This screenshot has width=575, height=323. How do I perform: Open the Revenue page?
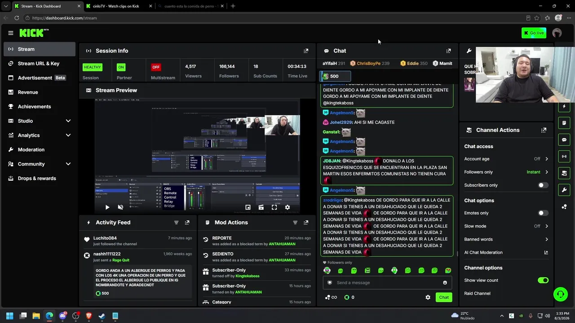coord(40,92)
